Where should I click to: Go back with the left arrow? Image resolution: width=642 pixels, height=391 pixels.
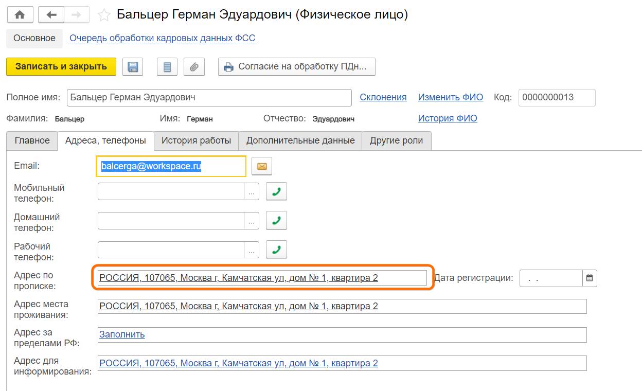(x=51, y=15)
